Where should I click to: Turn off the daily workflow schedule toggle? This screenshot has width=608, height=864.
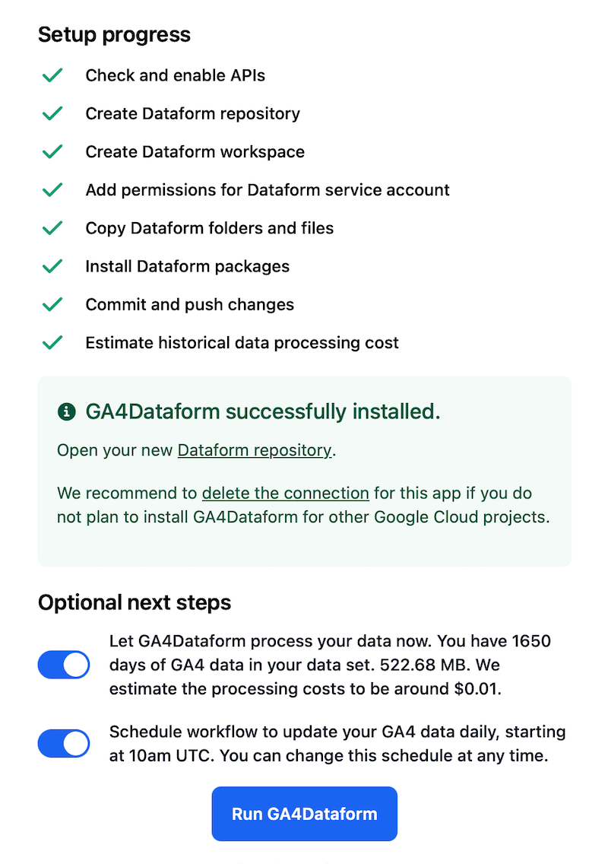pyautogui.click(x=64, y=744)
